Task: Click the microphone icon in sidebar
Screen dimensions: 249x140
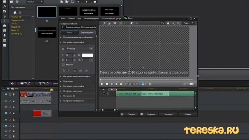Action: (5, 35)
